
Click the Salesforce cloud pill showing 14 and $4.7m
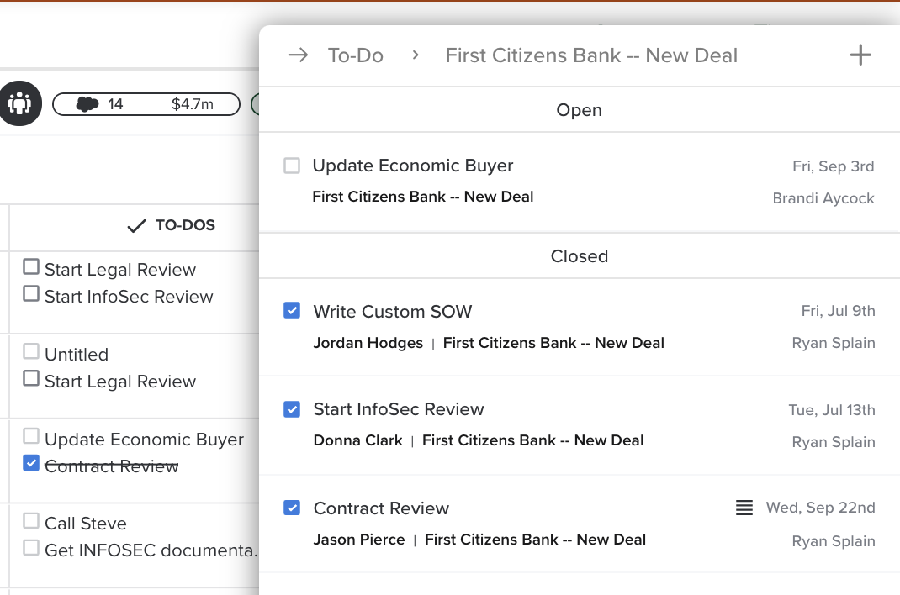tap(146, 103)
